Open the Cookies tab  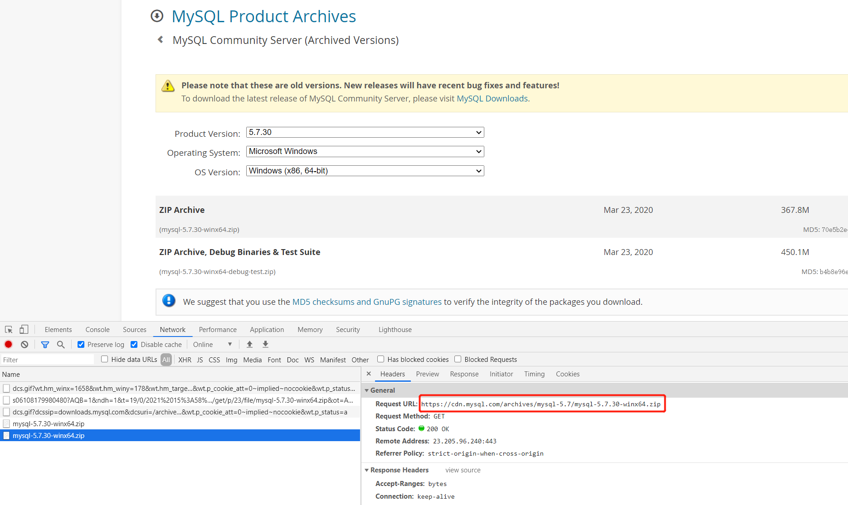click(x=568, y=374)
